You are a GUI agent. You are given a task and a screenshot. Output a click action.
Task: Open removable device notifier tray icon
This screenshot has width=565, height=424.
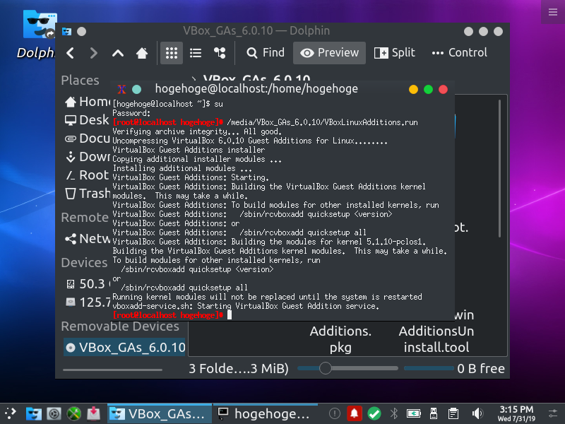point(434,413)
